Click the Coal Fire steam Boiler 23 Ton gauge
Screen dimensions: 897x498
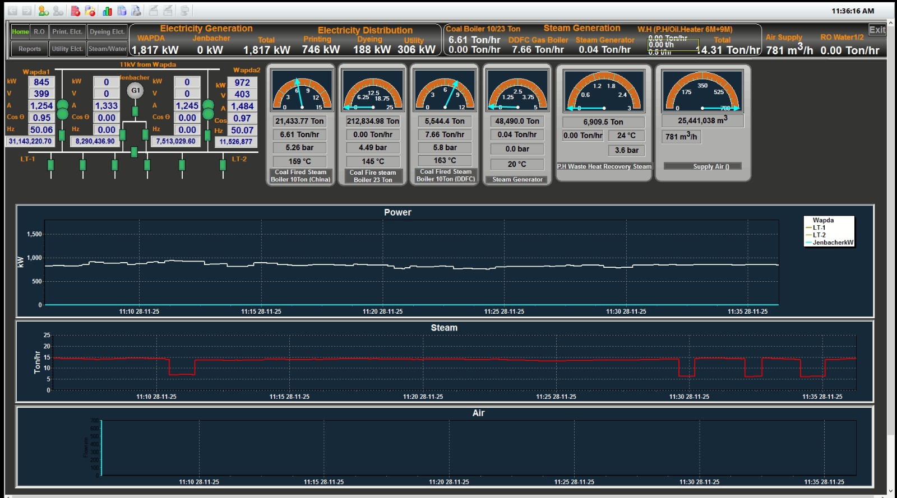(x=373, y=90)
